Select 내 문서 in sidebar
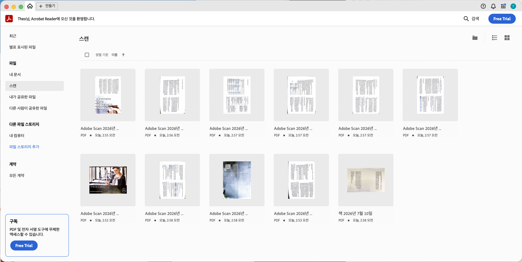 pyautogui.click(x=35, y=74)
